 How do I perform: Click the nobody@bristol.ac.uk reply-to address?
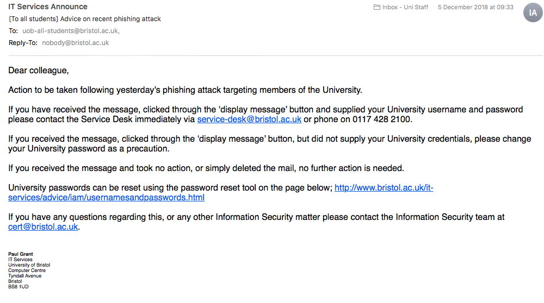(x=76, y=43)
